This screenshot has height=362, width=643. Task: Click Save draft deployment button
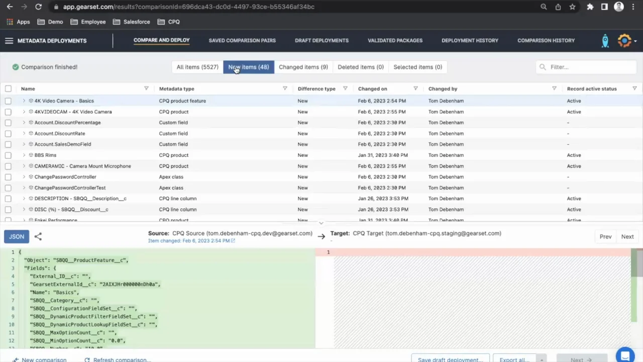point(451,359)
